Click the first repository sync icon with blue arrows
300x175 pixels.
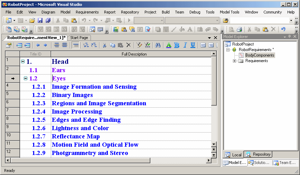pyautogui.click(x=9, y=29)
